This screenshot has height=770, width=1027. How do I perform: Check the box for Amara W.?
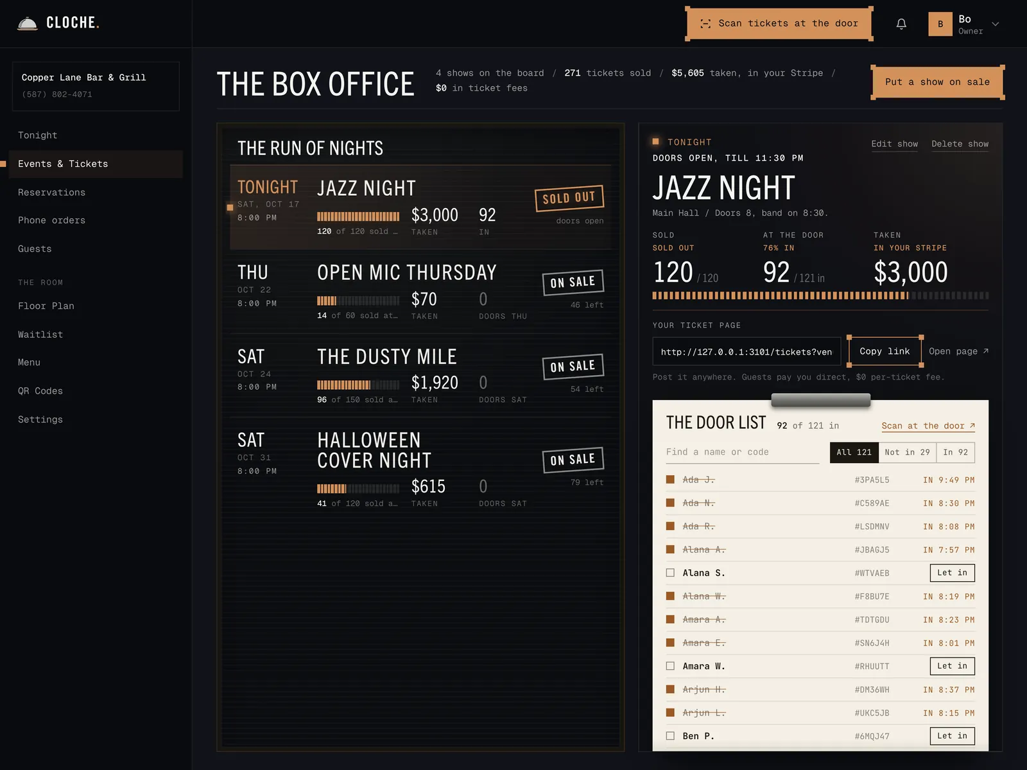[670, 666]
